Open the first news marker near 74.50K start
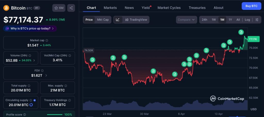 [x=93, y=60]
